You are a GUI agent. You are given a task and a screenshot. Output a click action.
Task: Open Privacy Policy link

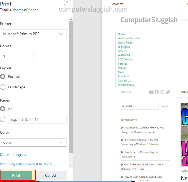click(x=126, y=85)
